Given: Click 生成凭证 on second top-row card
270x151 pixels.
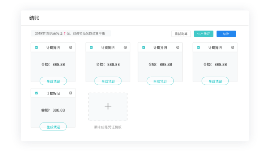Looking at the screenshot, I should [x=108, y=81].
